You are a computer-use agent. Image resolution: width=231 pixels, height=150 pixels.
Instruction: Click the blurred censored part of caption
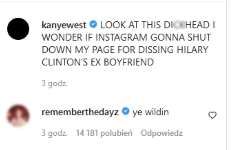[179, 25]
